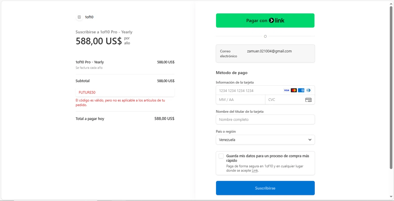Image resolution: width=394 pixels, height=201 pixels.
Task: Click the scroll up arrow of scrollbar
Action: [x=391, y=4]
